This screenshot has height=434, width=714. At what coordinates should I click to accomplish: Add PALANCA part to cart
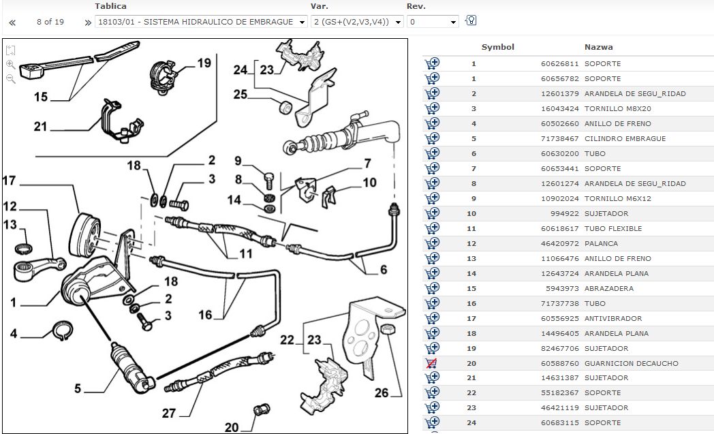click(x=431, y=243)
